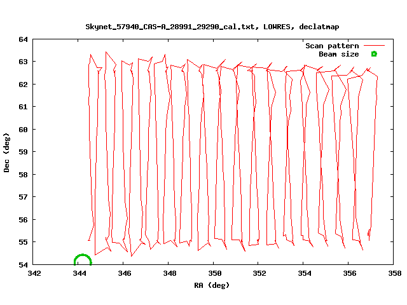The image size is (407, 305).
Task: Click the Dec axis tick label 55
Action: point(23,242)
